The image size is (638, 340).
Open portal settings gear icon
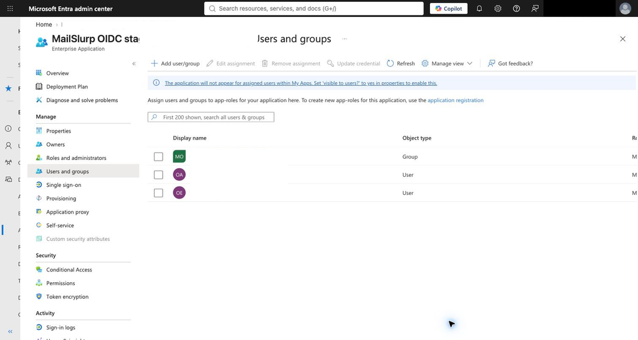click(498, 8)
